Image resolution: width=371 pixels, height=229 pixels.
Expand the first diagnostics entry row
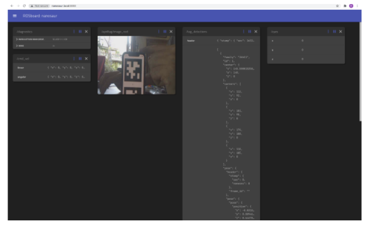coord(52,39)
